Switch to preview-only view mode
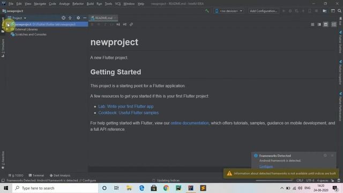The image size is (343, 193). pos(326,25)
